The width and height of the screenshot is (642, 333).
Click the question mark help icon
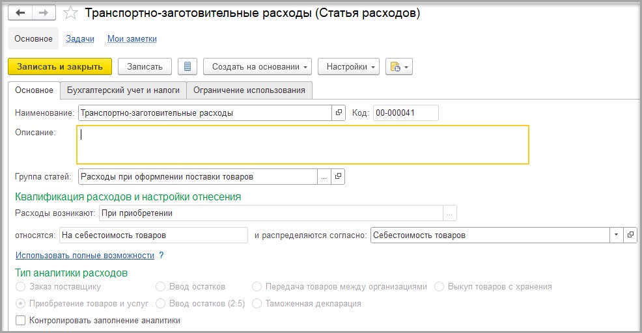pyautogui.click(x=161, y=255)
